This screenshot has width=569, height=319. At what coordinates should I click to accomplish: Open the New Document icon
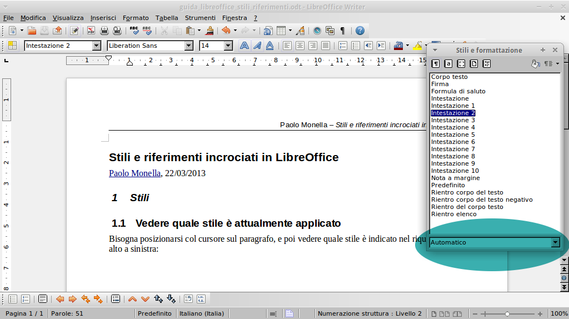[13, 31]
